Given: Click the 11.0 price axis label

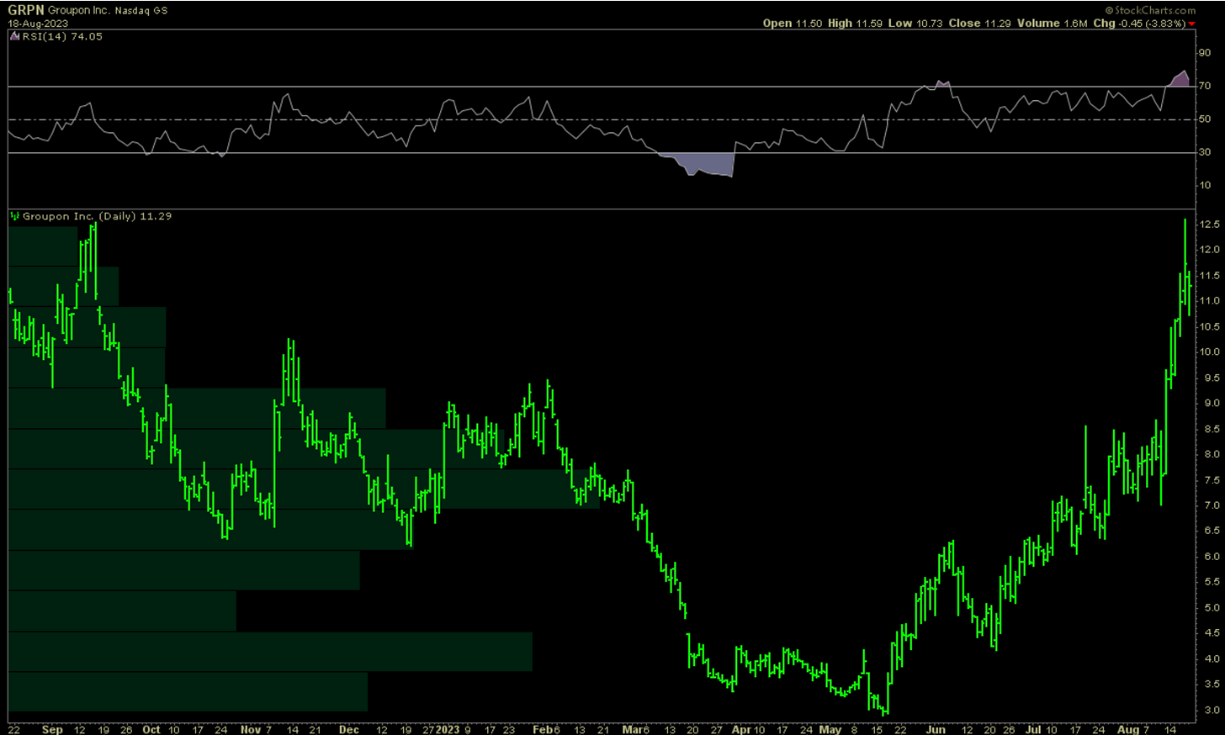Looking at the screenshot, I should point(1210,301).
